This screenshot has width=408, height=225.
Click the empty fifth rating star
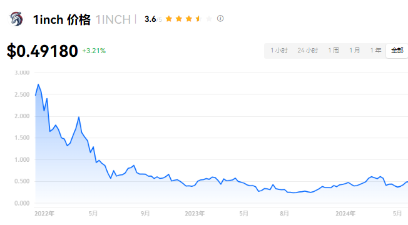pos(209,19)
